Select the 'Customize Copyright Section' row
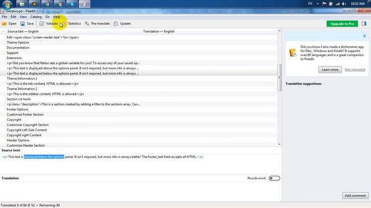Screen dimensions: 371x208 click(x=139, y=125)
